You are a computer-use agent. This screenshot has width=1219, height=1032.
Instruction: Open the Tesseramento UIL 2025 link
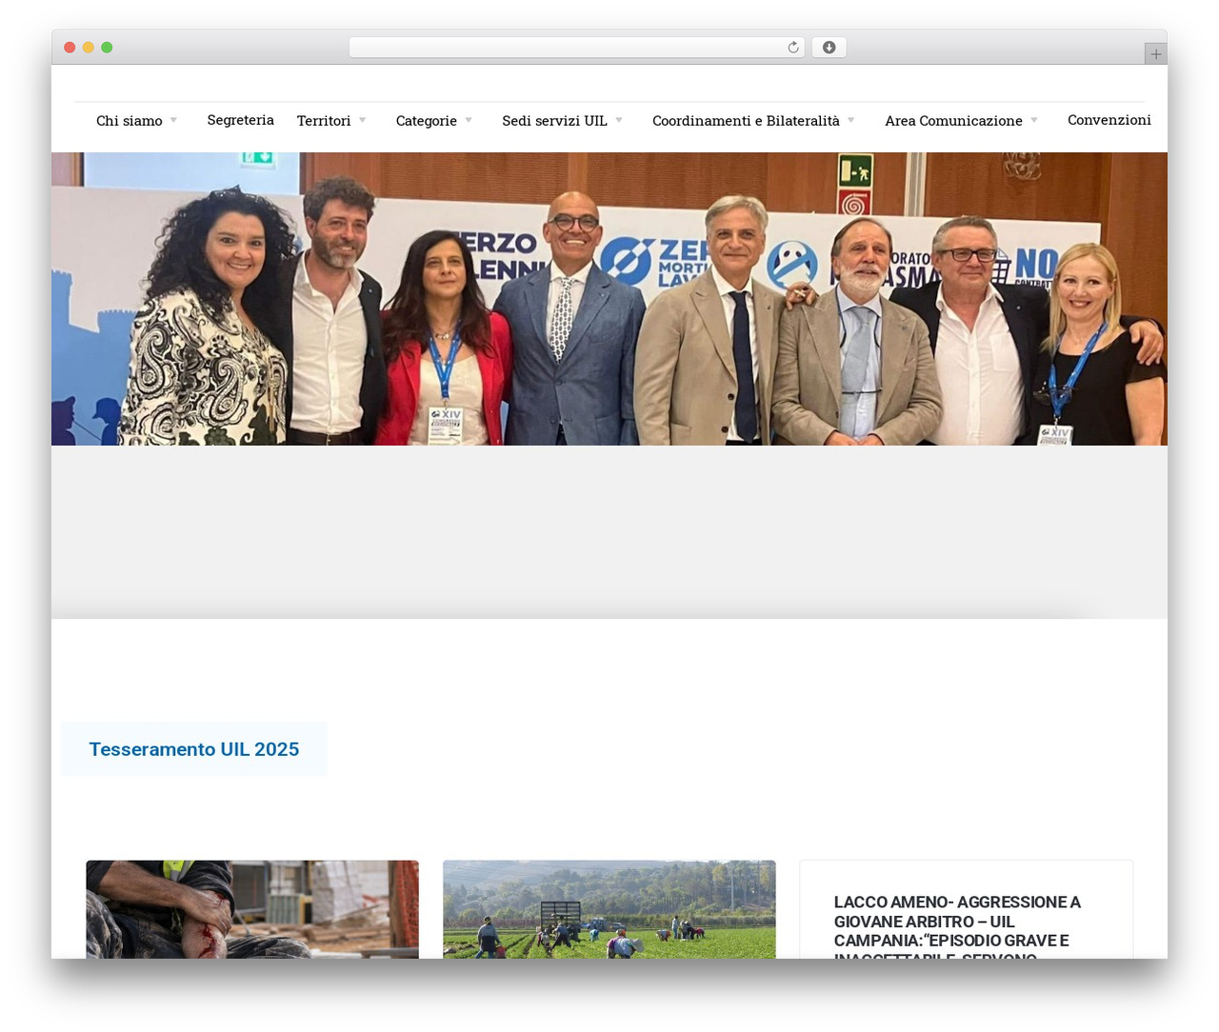(x=194, y=749)
